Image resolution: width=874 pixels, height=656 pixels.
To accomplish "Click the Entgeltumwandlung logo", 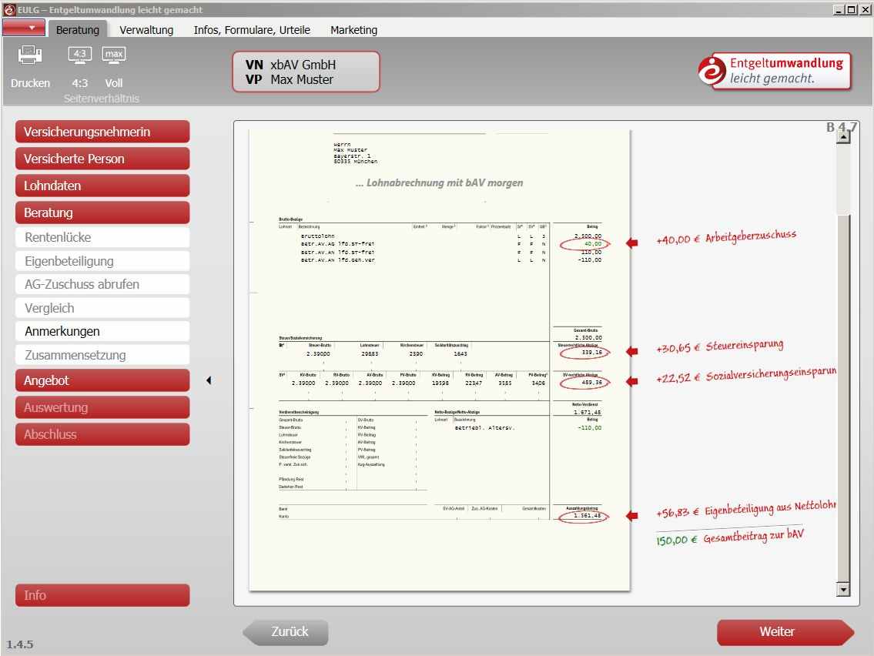I will point(774,71).
